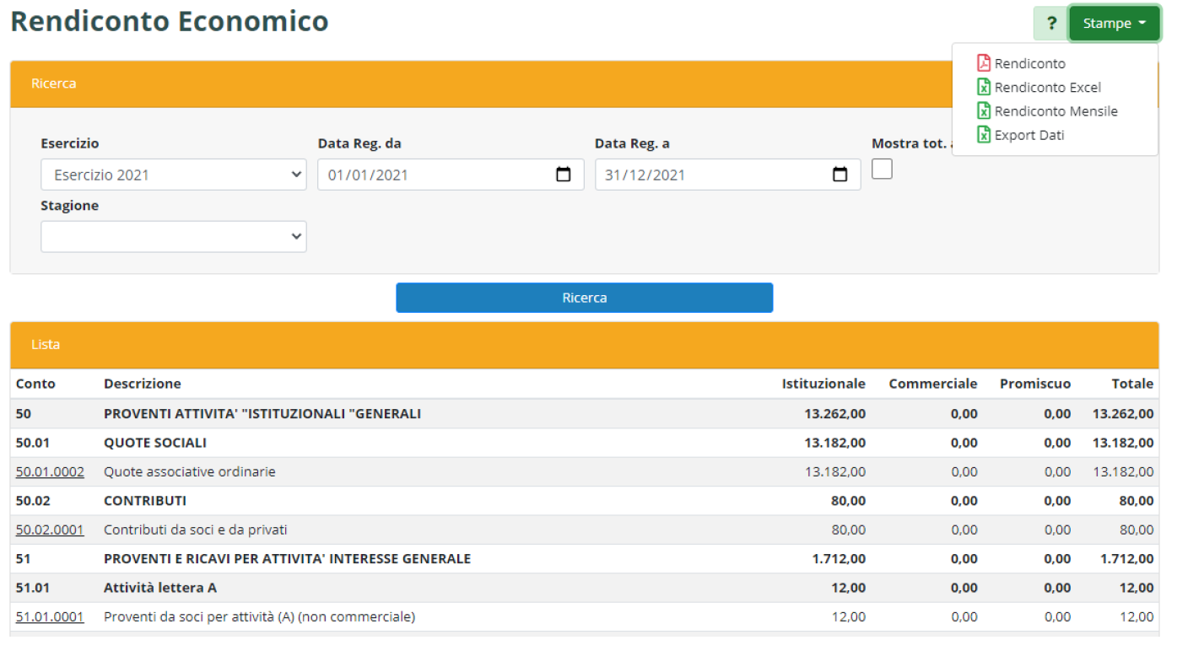Screen dimensions: 1177x651
Task: Choose Export Dati menu entry
Action: pyautogui.click(x=1029, y=135)
